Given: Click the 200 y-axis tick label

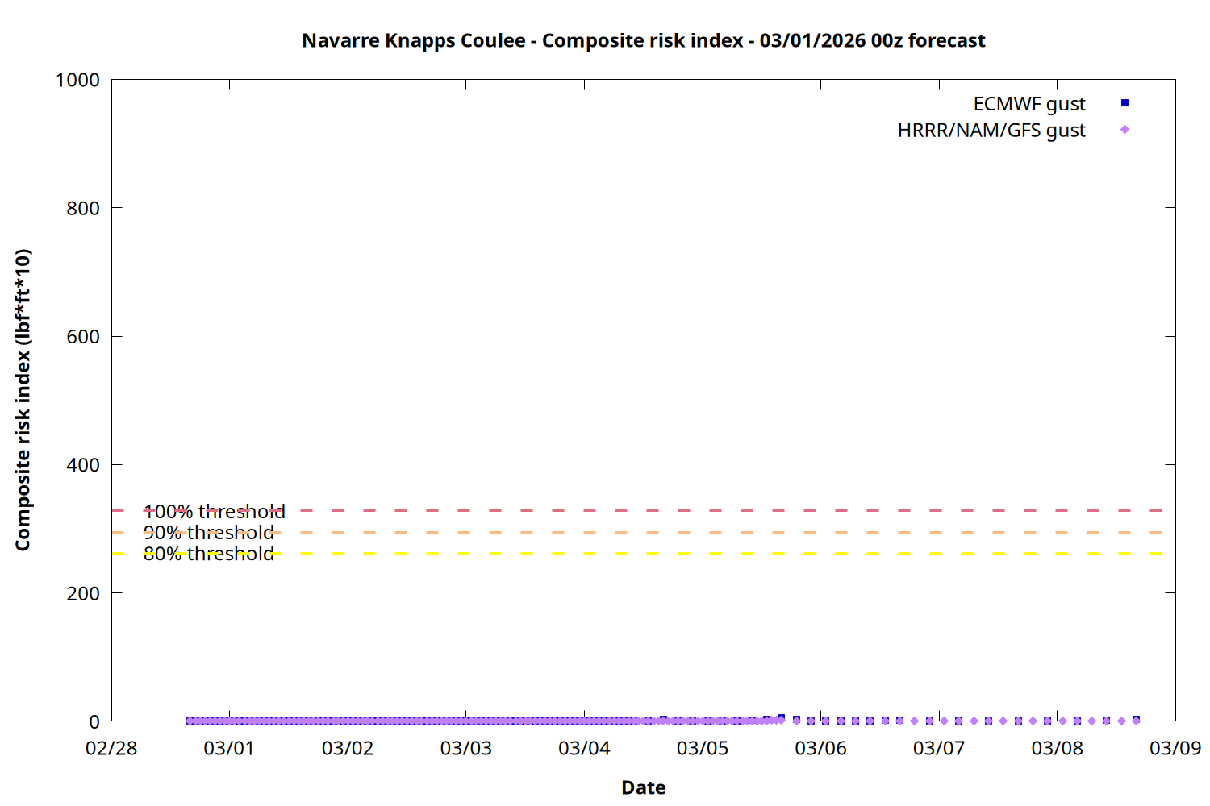Looking at the screenshot, I should (83, 593).
